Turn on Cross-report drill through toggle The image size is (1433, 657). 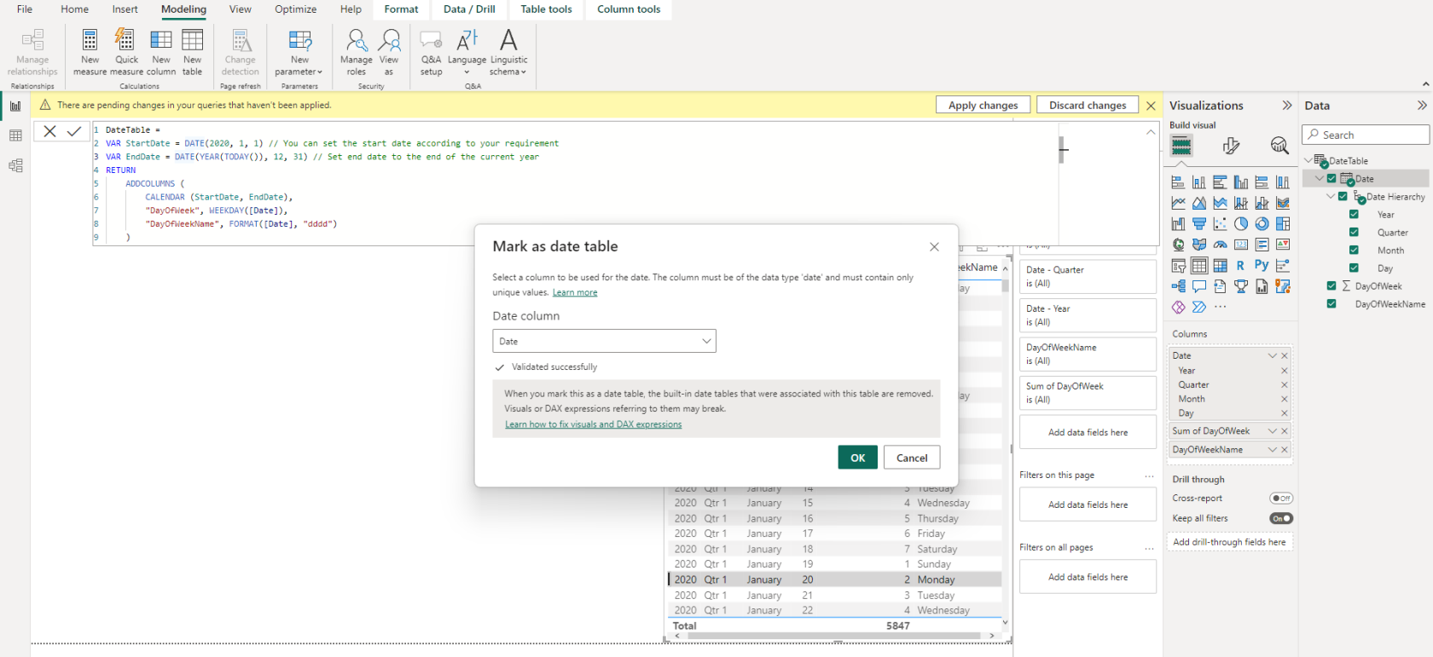pos(1281,499)
